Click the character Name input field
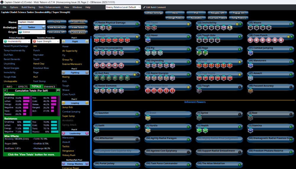 [x=31, y=22]
